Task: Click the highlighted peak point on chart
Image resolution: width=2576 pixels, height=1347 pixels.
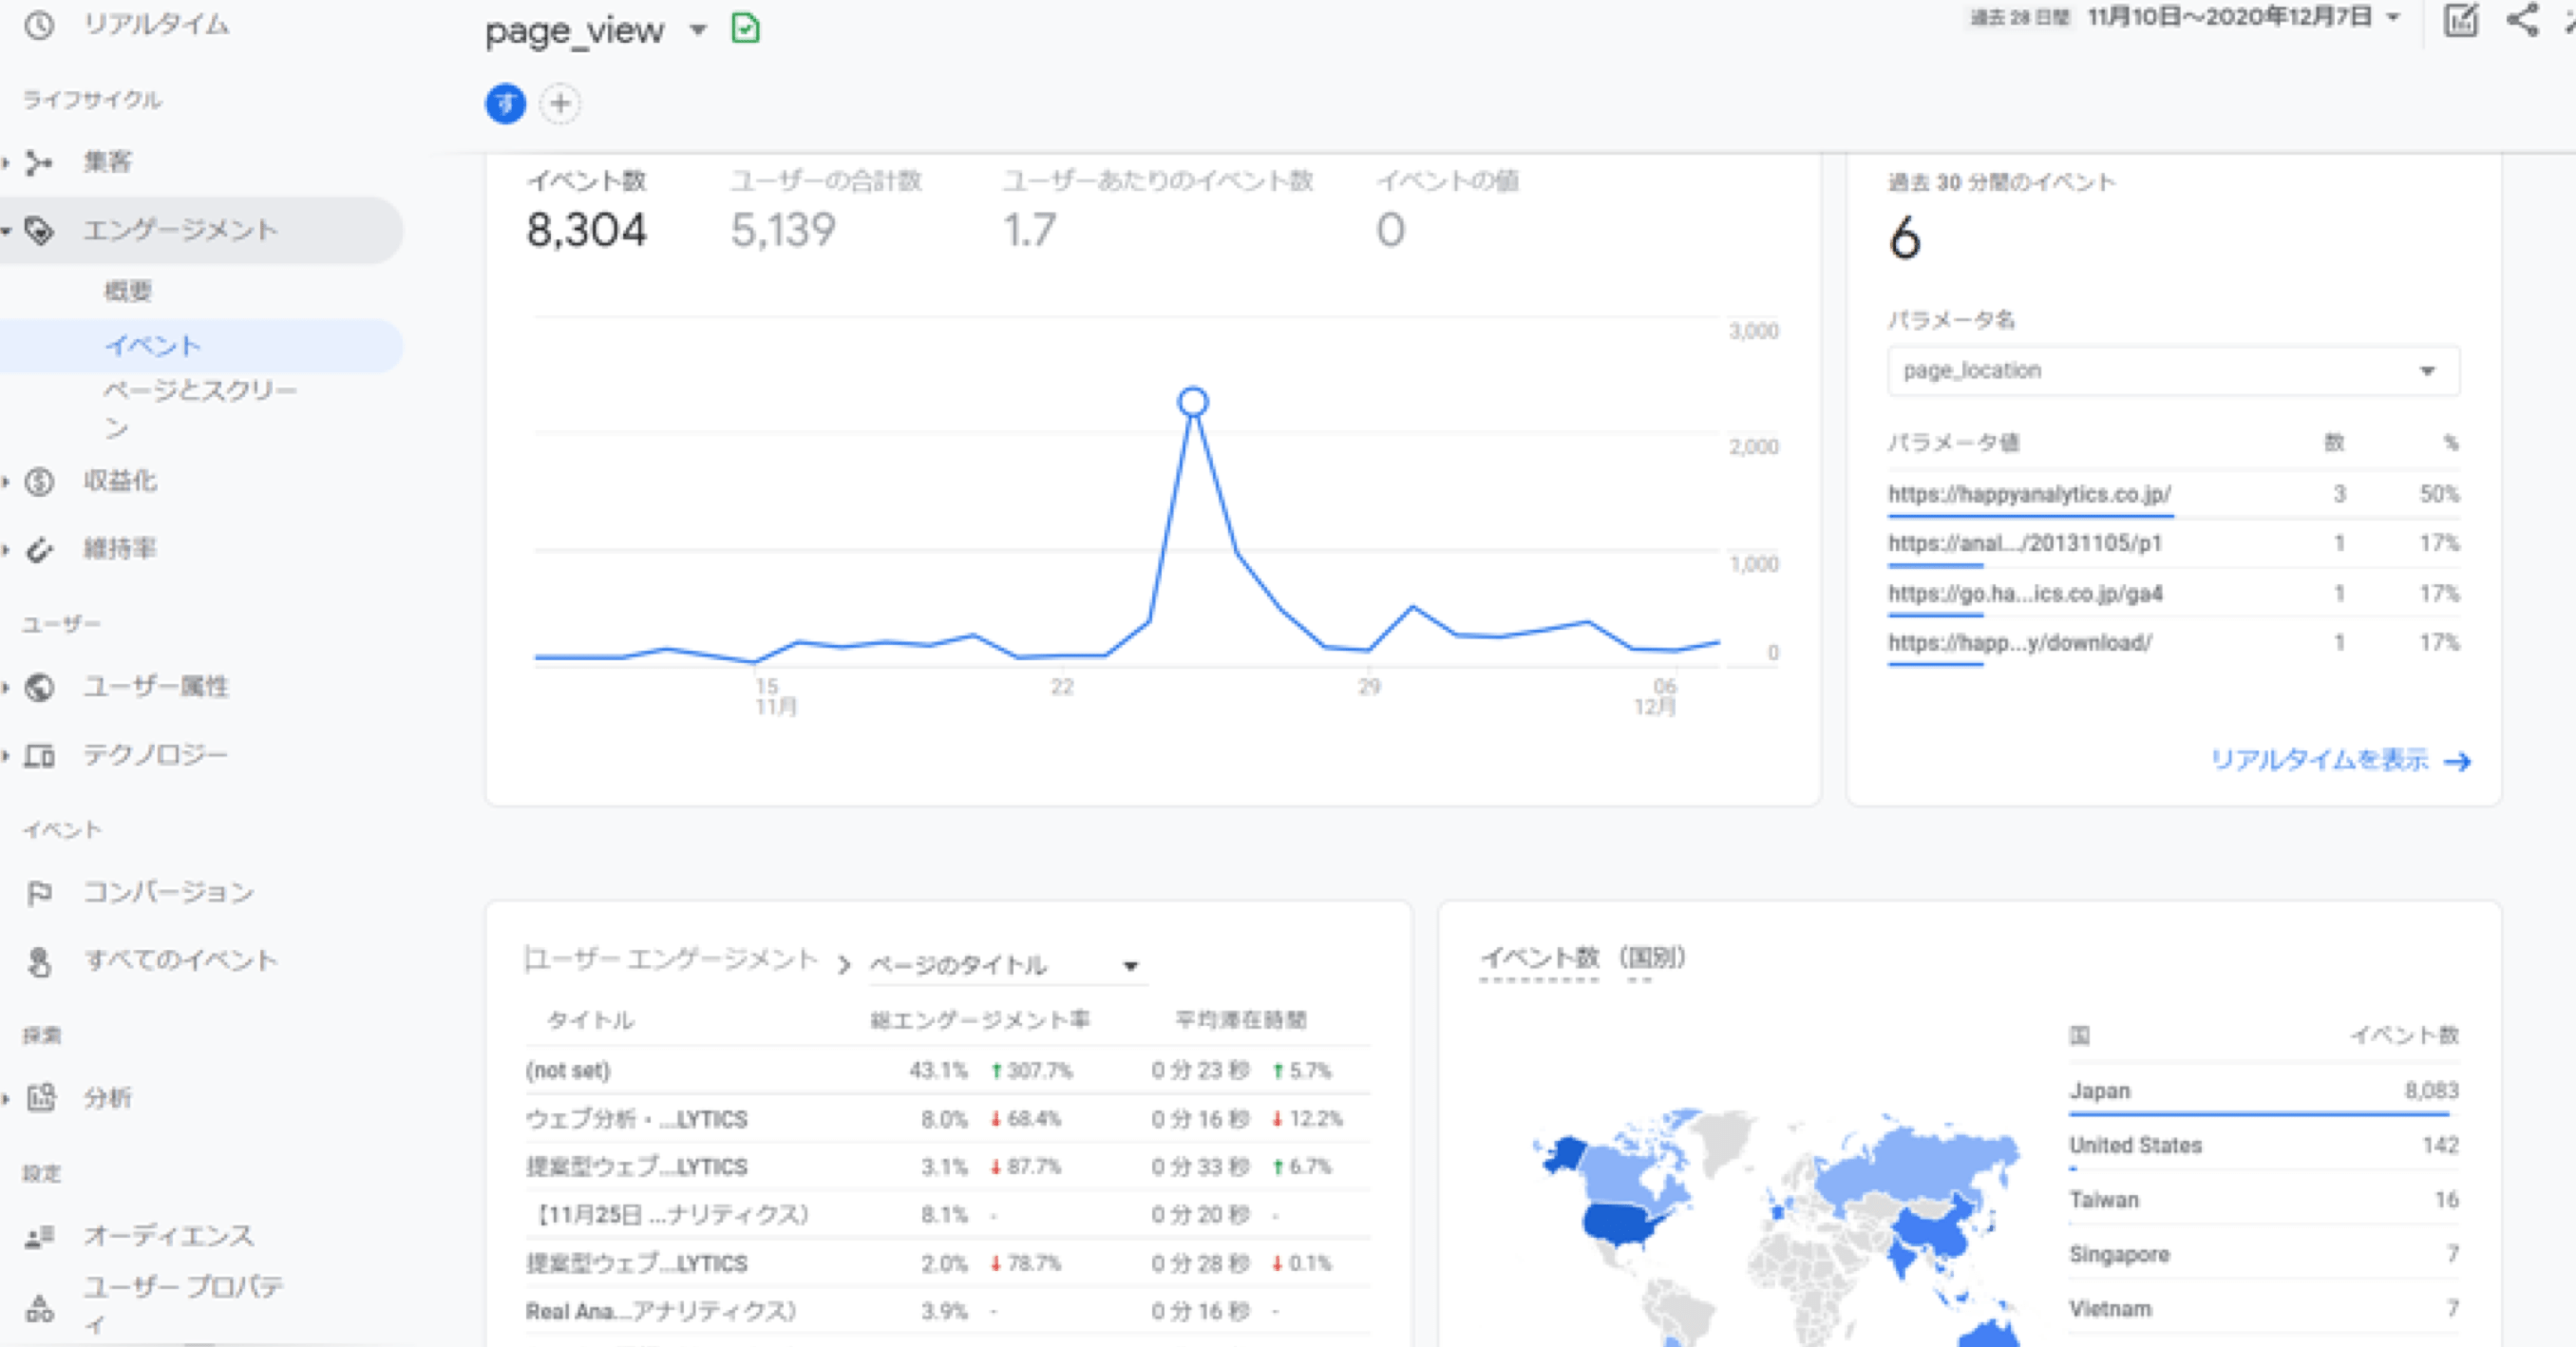Action: pos(1192,402)
